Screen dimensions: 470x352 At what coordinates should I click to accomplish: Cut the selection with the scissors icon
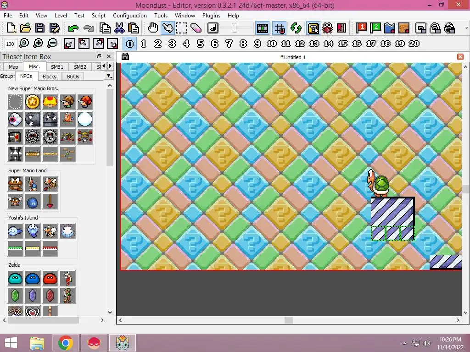click(119, 28)
